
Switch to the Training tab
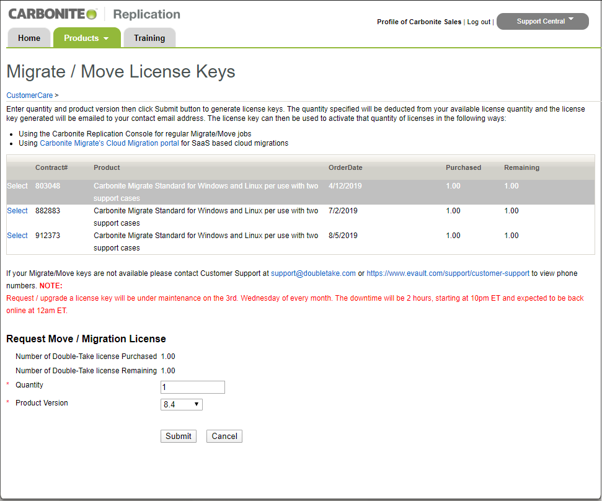(149, 38)
